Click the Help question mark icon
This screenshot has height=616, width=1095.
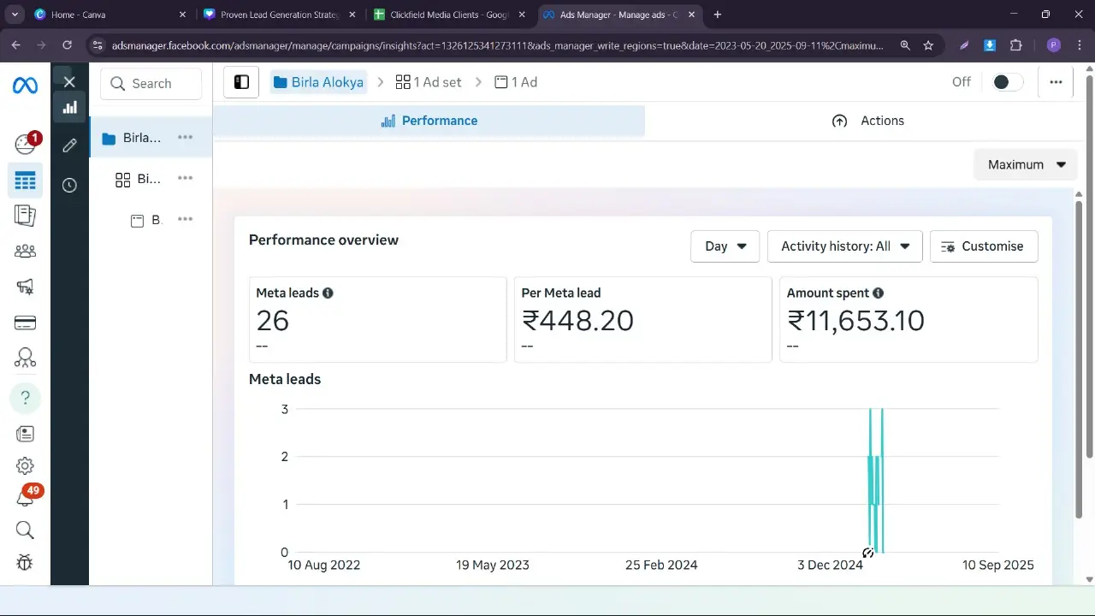(x=25, y=398)
